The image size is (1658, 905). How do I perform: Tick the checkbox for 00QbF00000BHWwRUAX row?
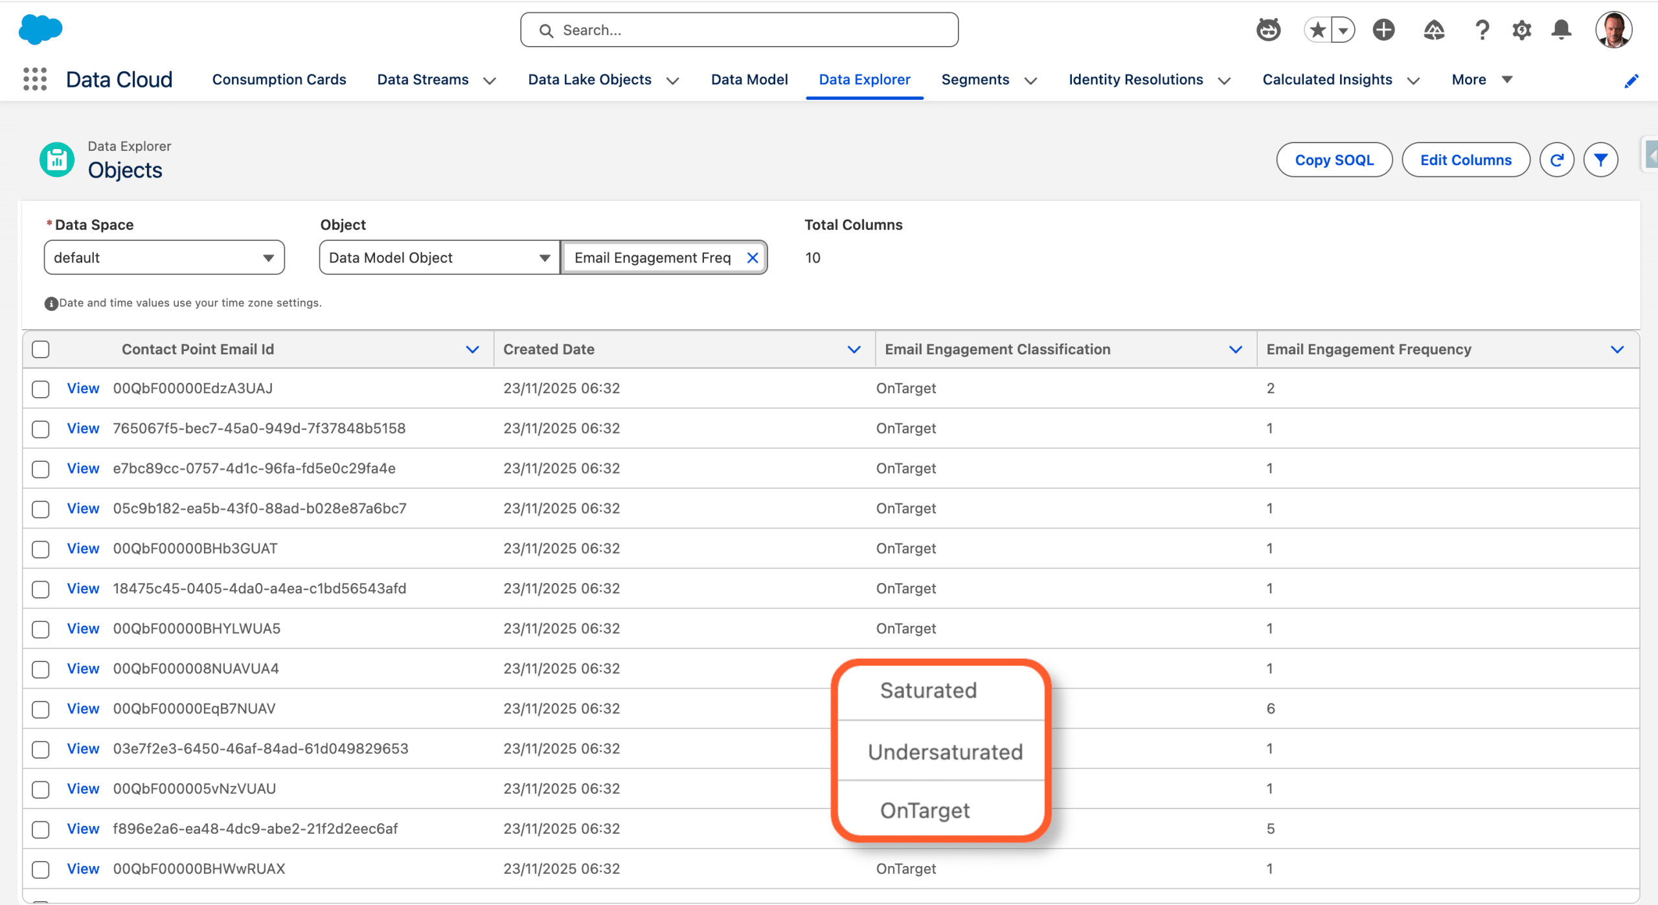coord(41,869)
